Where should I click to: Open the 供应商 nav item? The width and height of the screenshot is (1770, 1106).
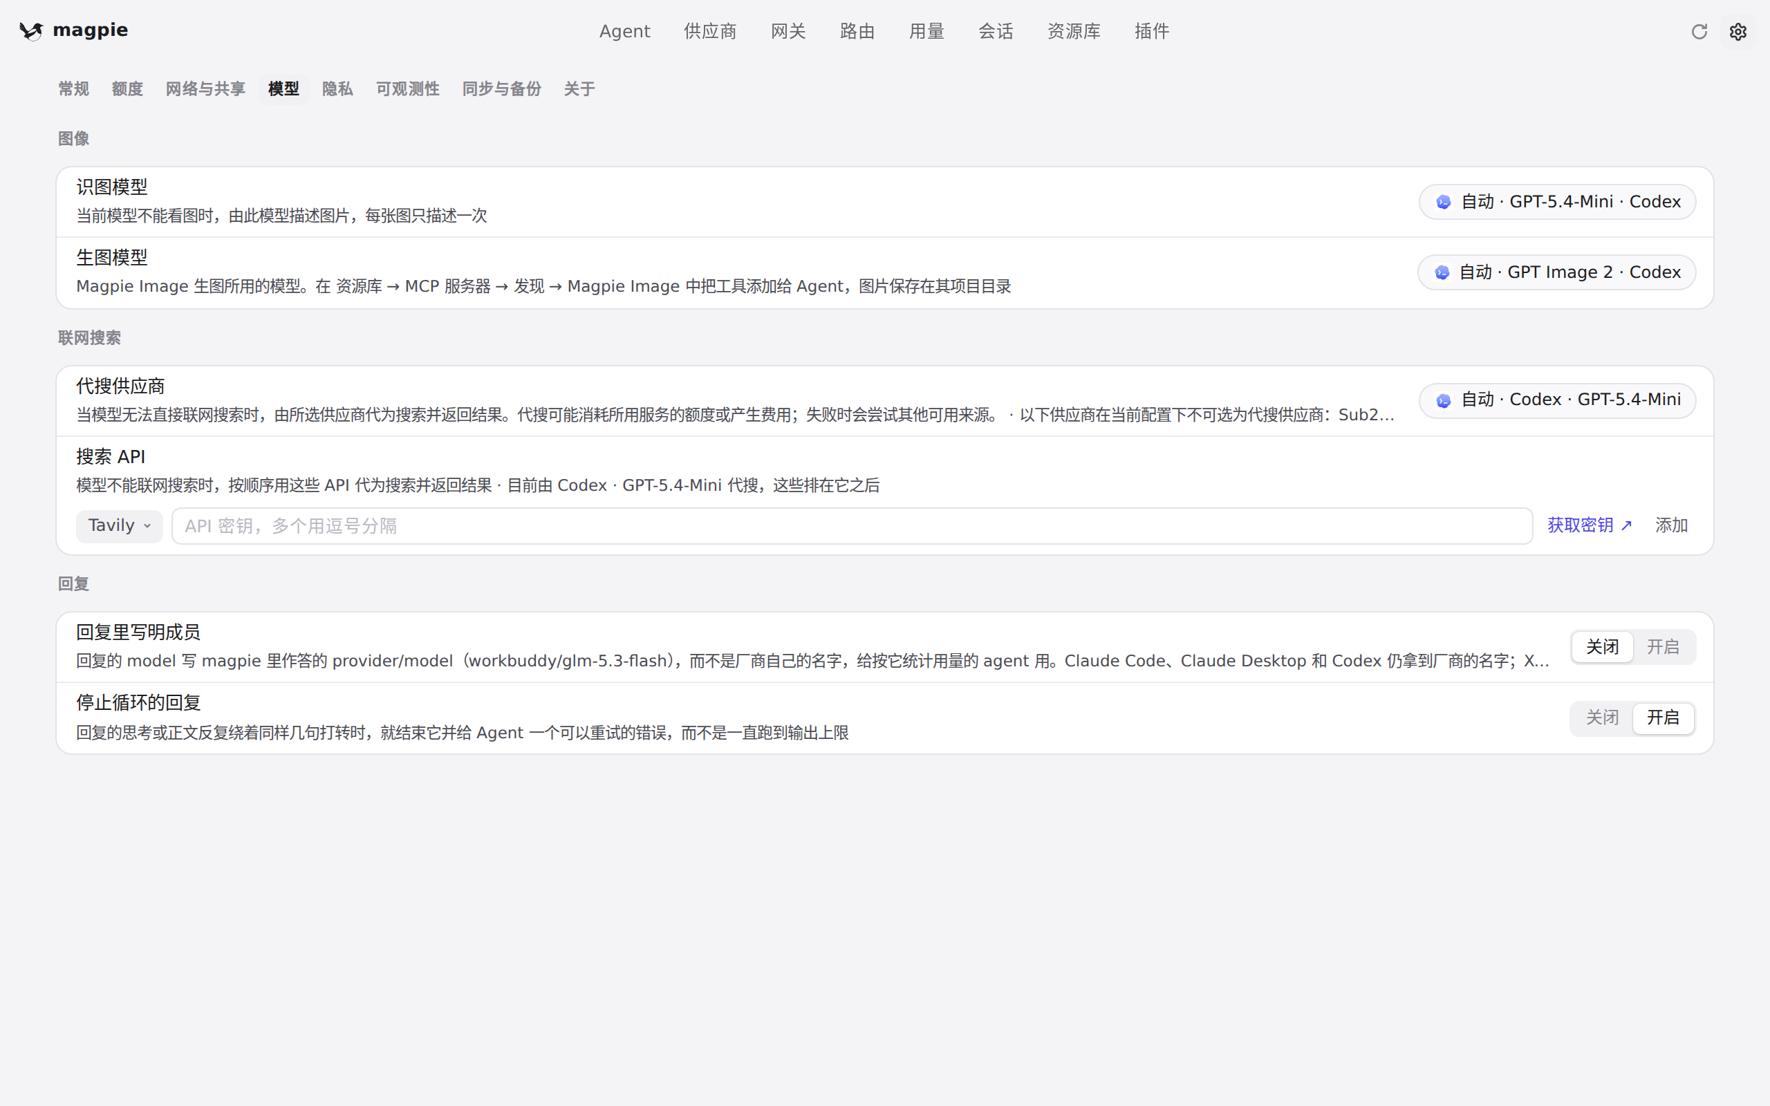(x=710, y=32)
